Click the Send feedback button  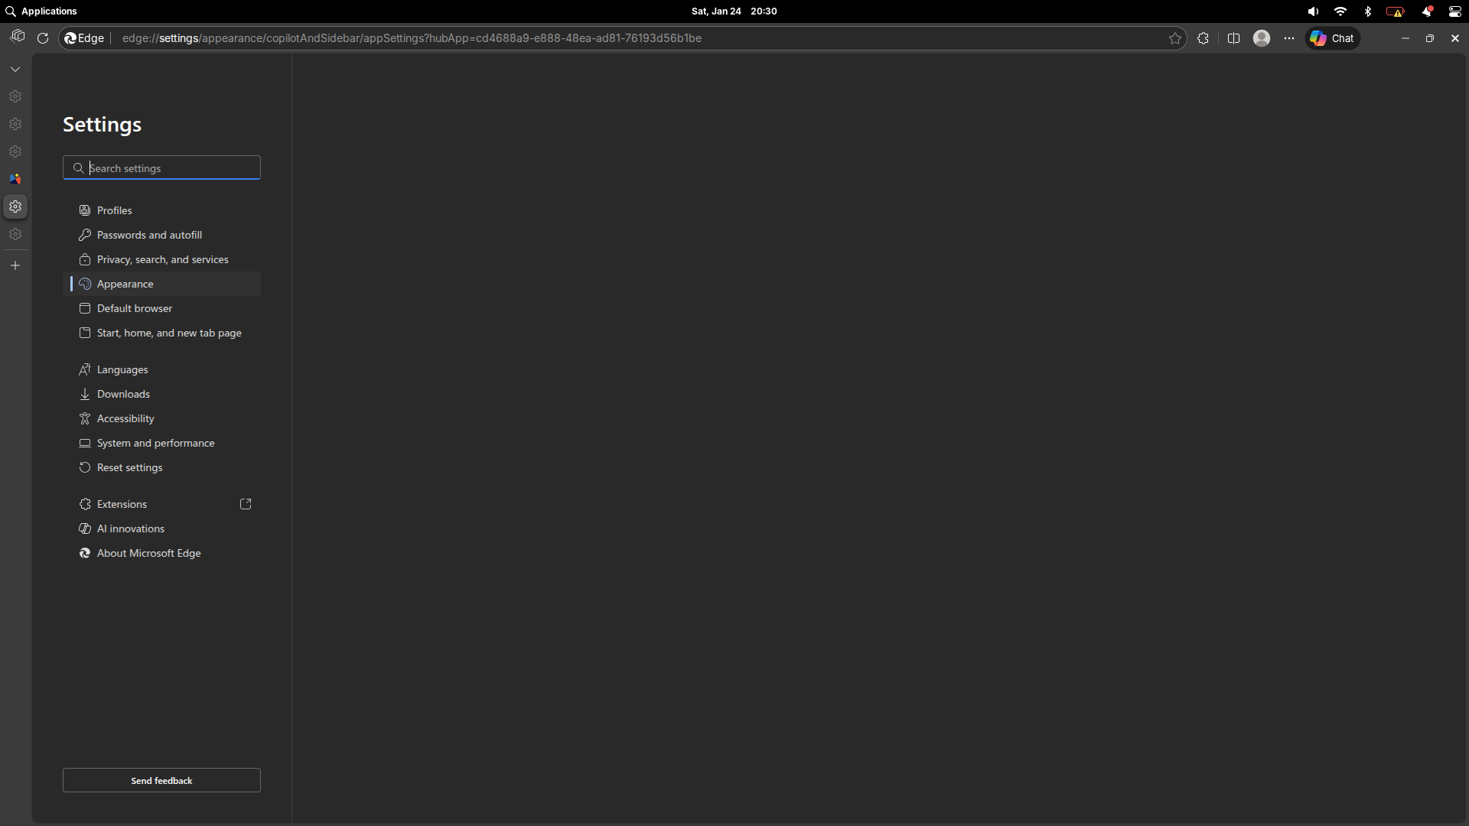(161, 780)
